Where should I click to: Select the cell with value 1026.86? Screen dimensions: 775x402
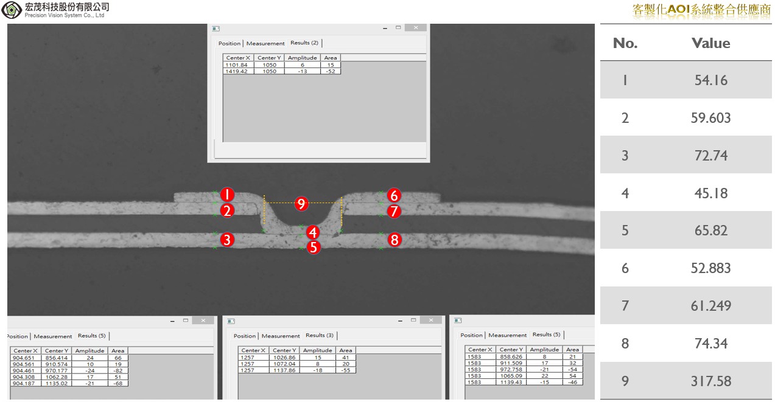[284, 357]
